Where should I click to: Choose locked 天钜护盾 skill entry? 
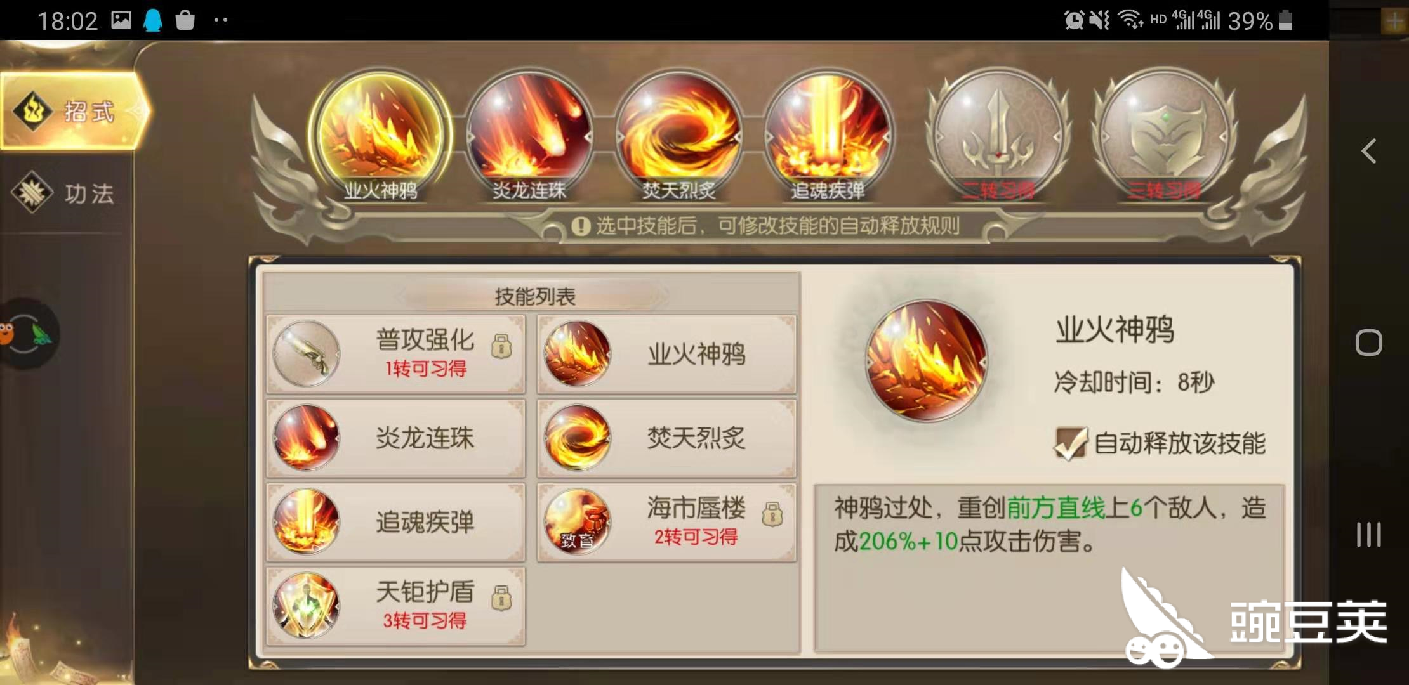pos(395,606)
